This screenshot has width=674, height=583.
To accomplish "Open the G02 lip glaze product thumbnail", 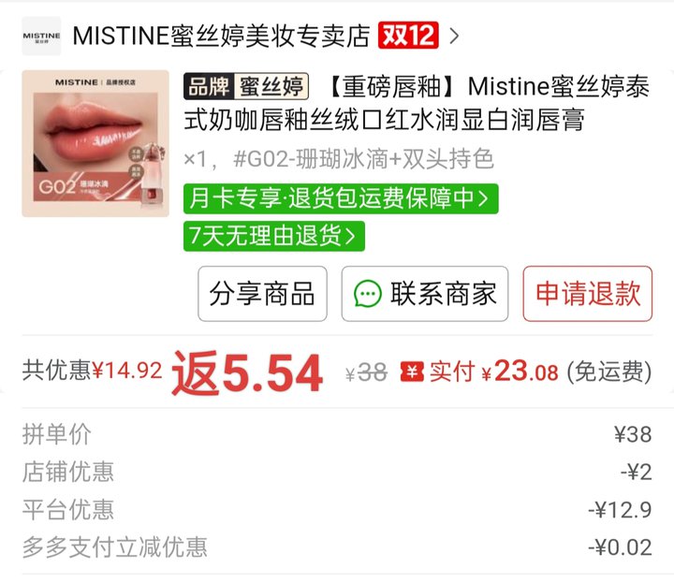I will click(x=95, y=143).
